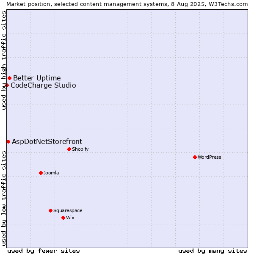Click the Joomla red data point
Screen dimensions: 254x254
coord(41,173)
